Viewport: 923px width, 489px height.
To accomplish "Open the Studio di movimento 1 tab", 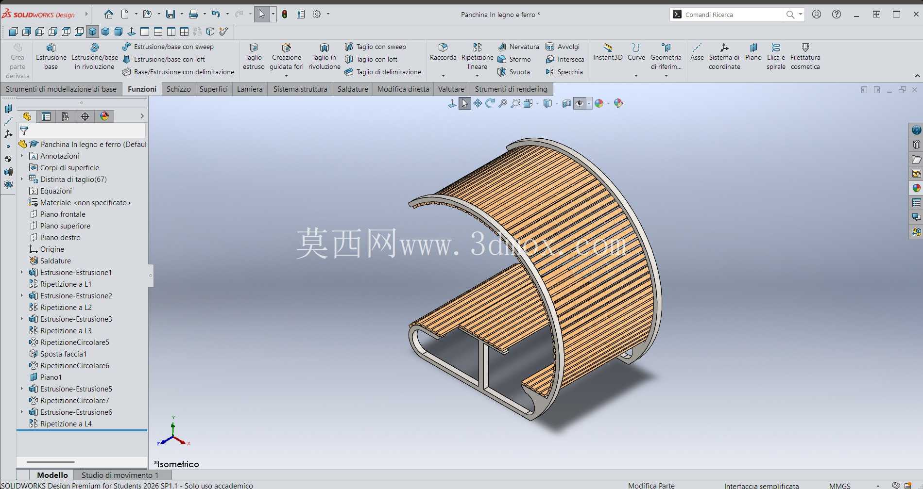I will [120, 475].
